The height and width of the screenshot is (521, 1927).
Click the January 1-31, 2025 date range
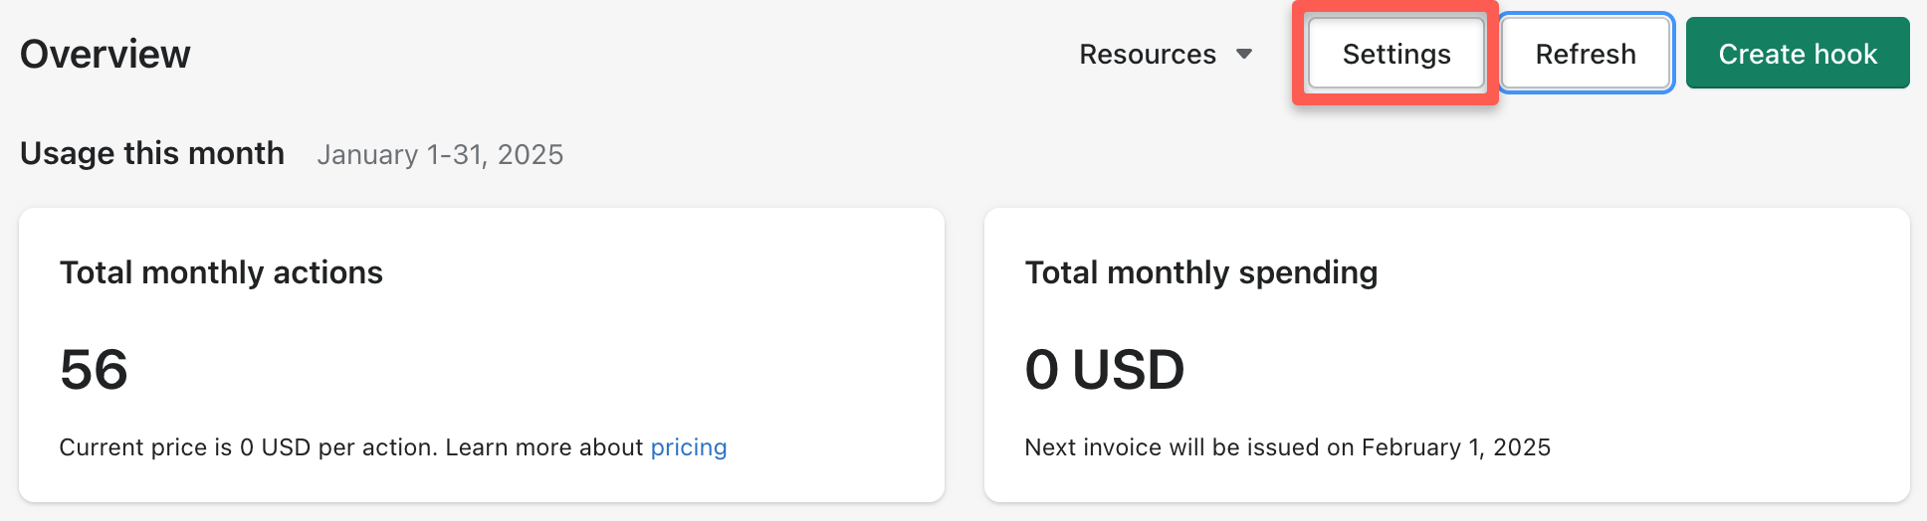[x=440, y=154]
